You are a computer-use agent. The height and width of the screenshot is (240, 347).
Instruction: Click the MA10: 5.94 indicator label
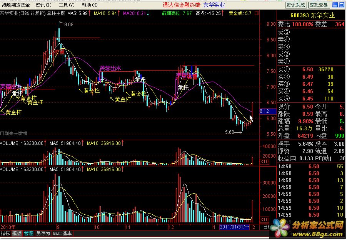[x=105, y=13]
